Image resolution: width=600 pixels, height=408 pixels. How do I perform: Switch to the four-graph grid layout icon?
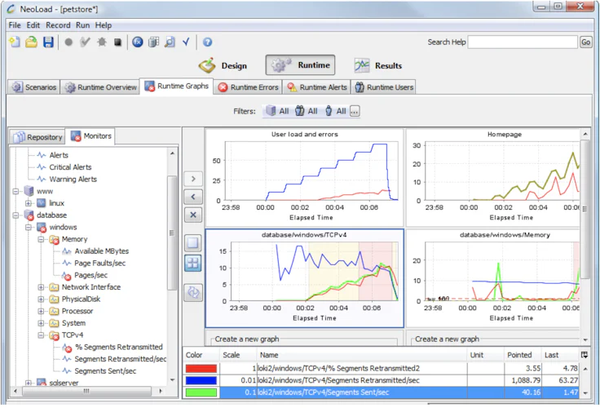pyautogui.click(x=193, y=263)
